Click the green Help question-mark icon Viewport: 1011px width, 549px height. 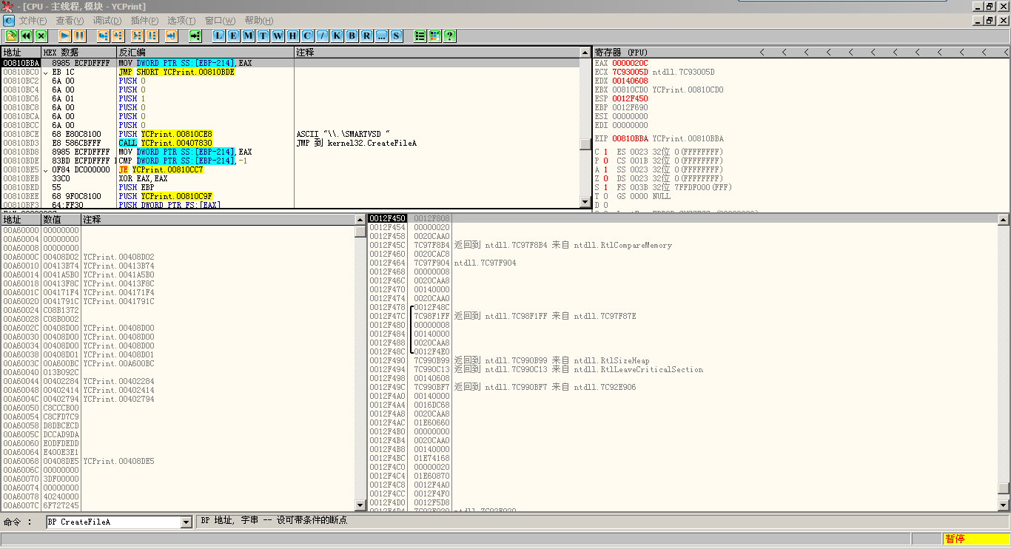(x=449, y=36)
